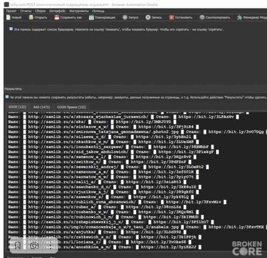Screen dimensions: 267x258
Task: Click row with innokentij_sergeew URL
Action: click(x=111, y=147)
